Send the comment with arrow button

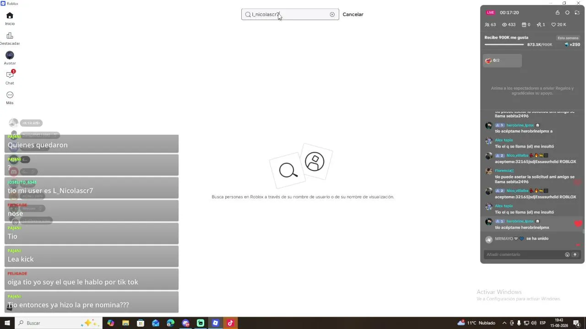(x=575, y=255)
